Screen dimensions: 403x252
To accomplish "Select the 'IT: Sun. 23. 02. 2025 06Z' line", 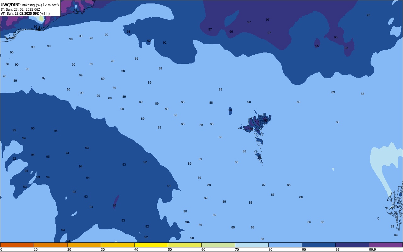I will 20,9.
